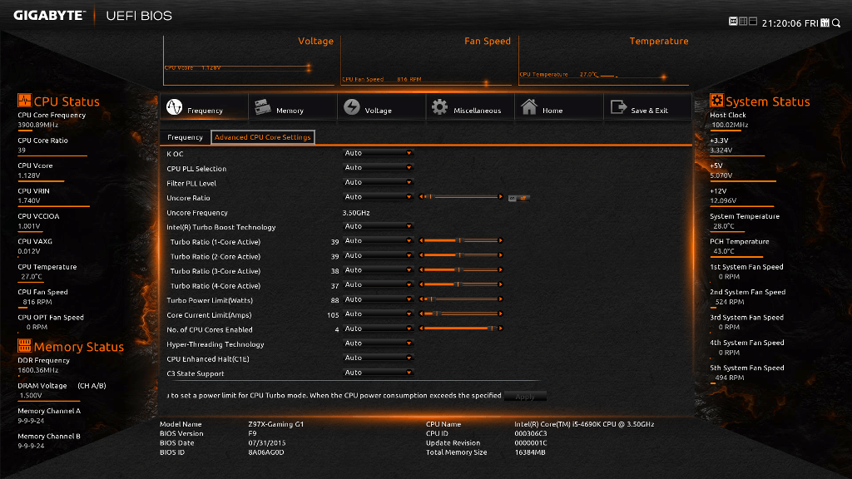The width and height of the screenshot is (852, 479).
Task: Expand the Filter PLL Level dropdown
Action: (x=379, y=182)
